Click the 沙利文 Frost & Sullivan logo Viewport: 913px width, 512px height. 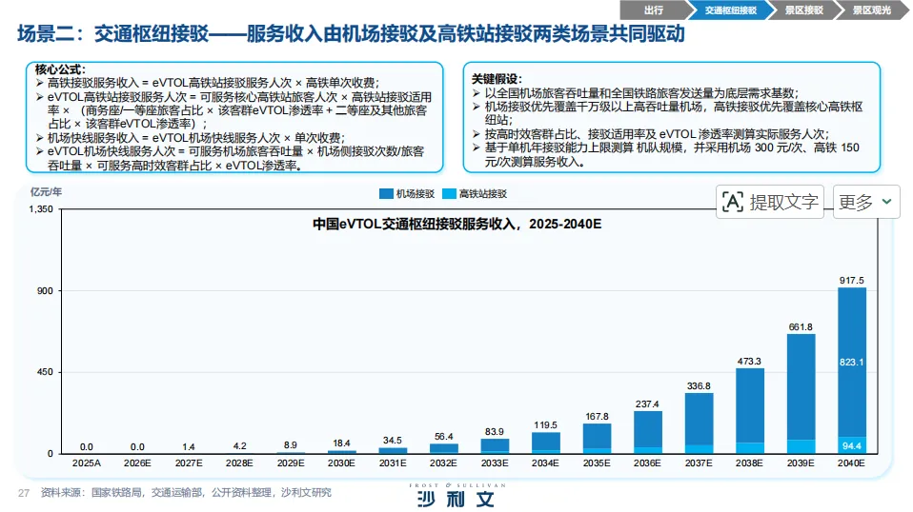click(x=457, y=496)
